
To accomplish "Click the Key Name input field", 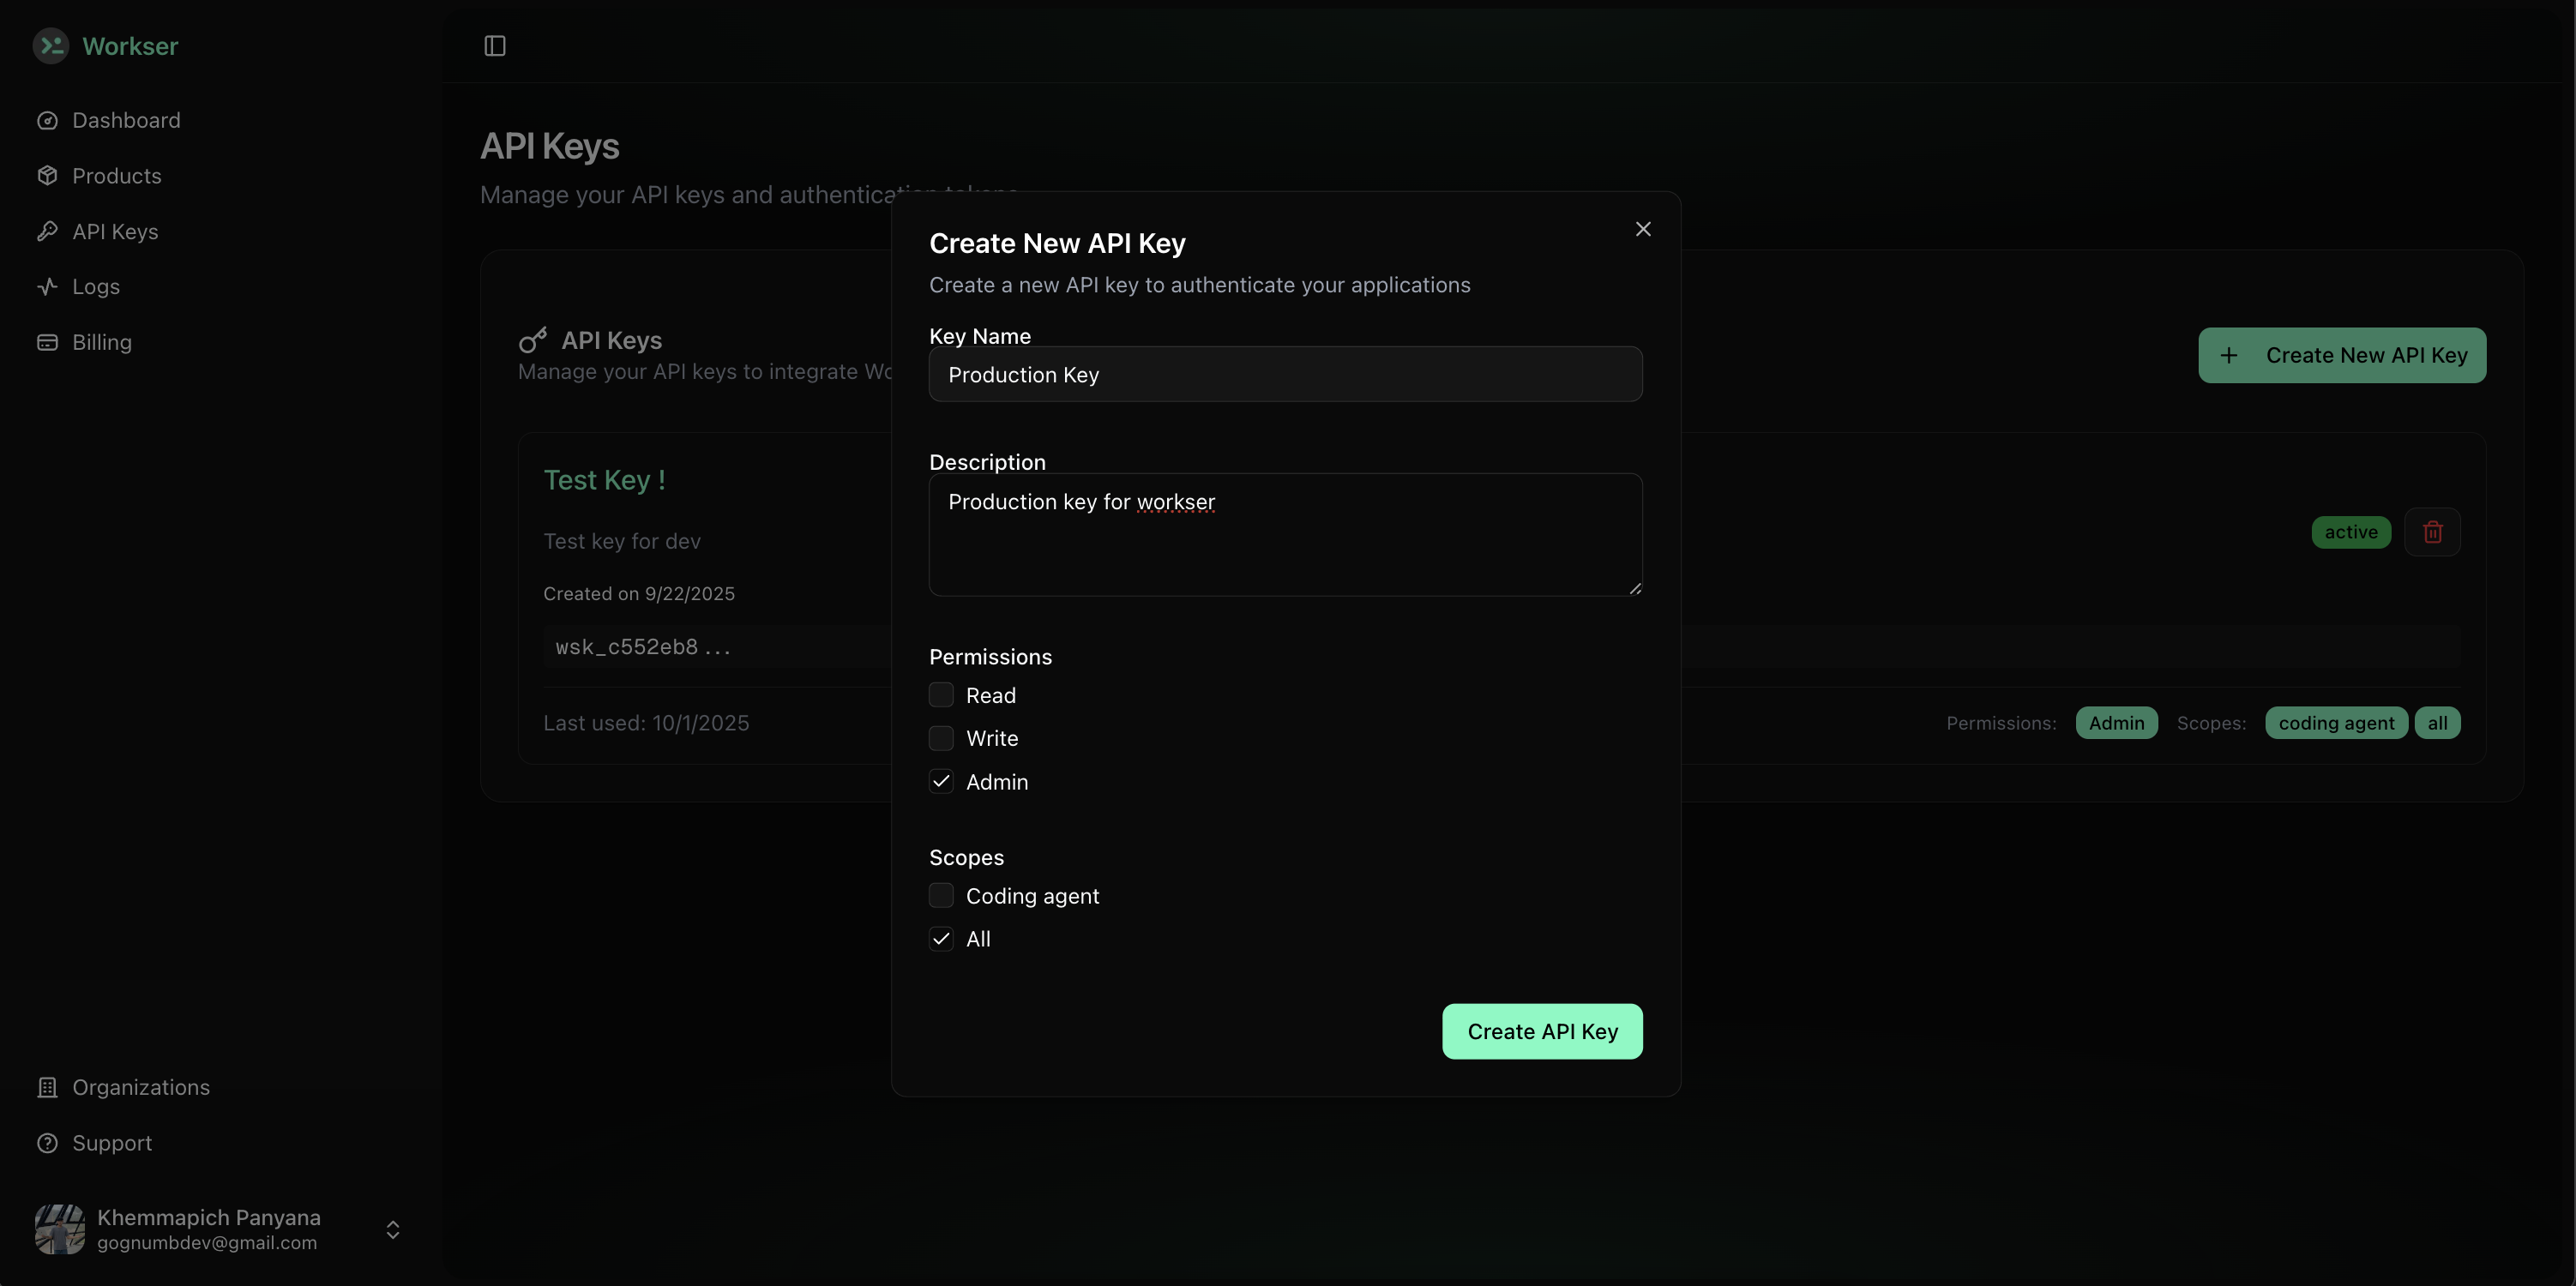I will pos(1285,374).
